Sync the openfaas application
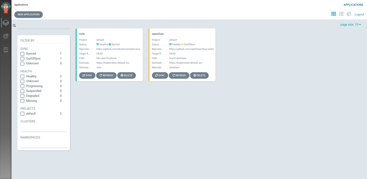The width and height of the screenshot is (367, 179). pyautogui.click(x=160, y=75)
